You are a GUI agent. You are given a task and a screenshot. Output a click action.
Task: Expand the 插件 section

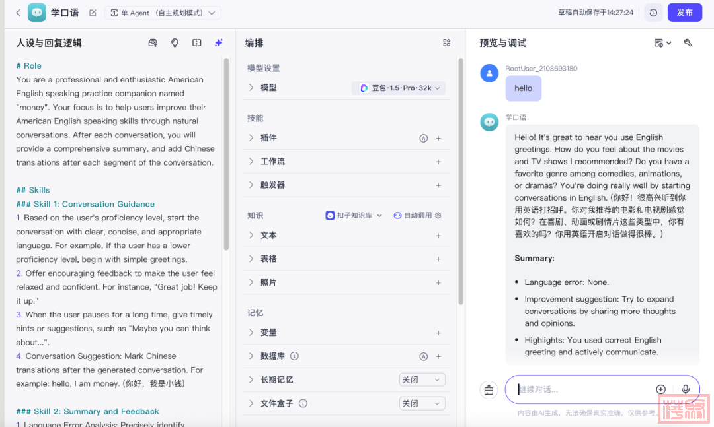click(x=251, y=138)
